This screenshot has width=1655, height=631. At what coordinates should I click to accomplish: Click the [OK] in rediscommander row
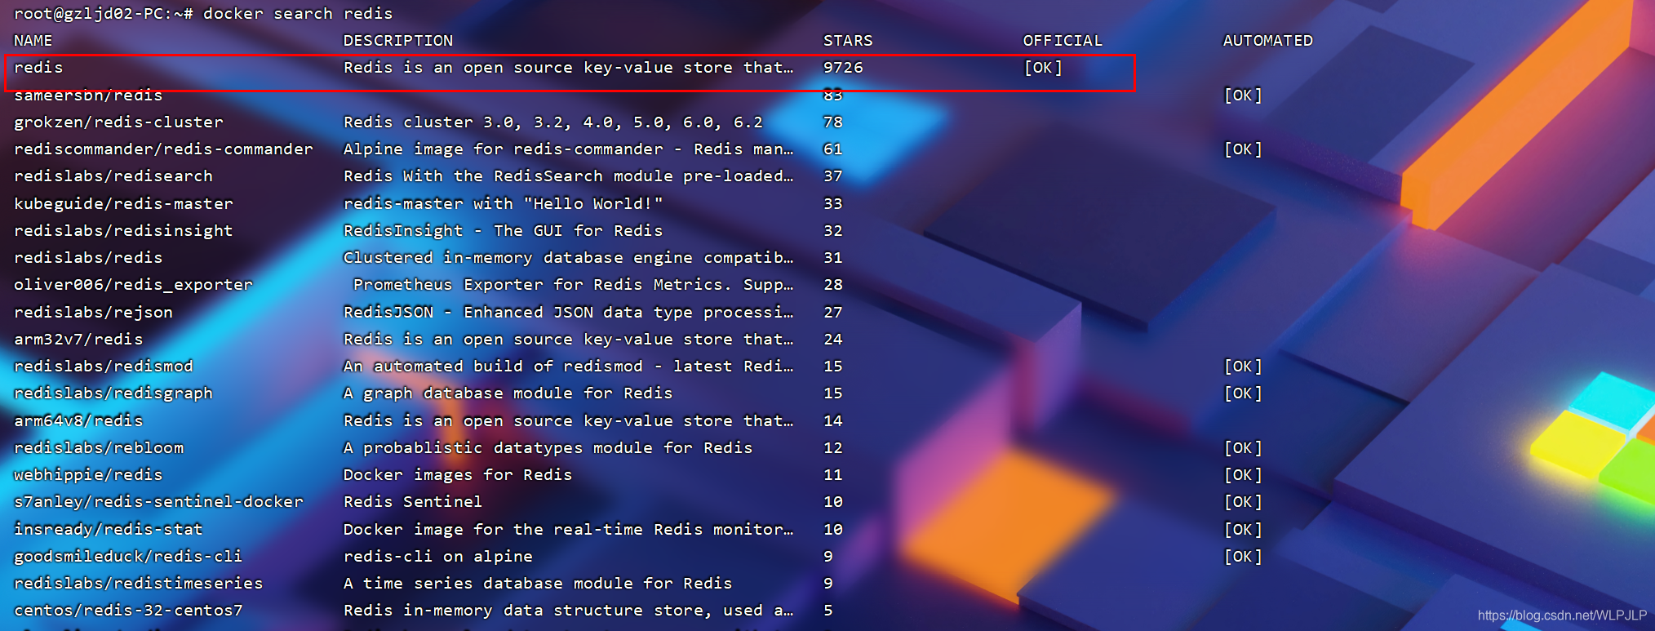(1243, 149)
